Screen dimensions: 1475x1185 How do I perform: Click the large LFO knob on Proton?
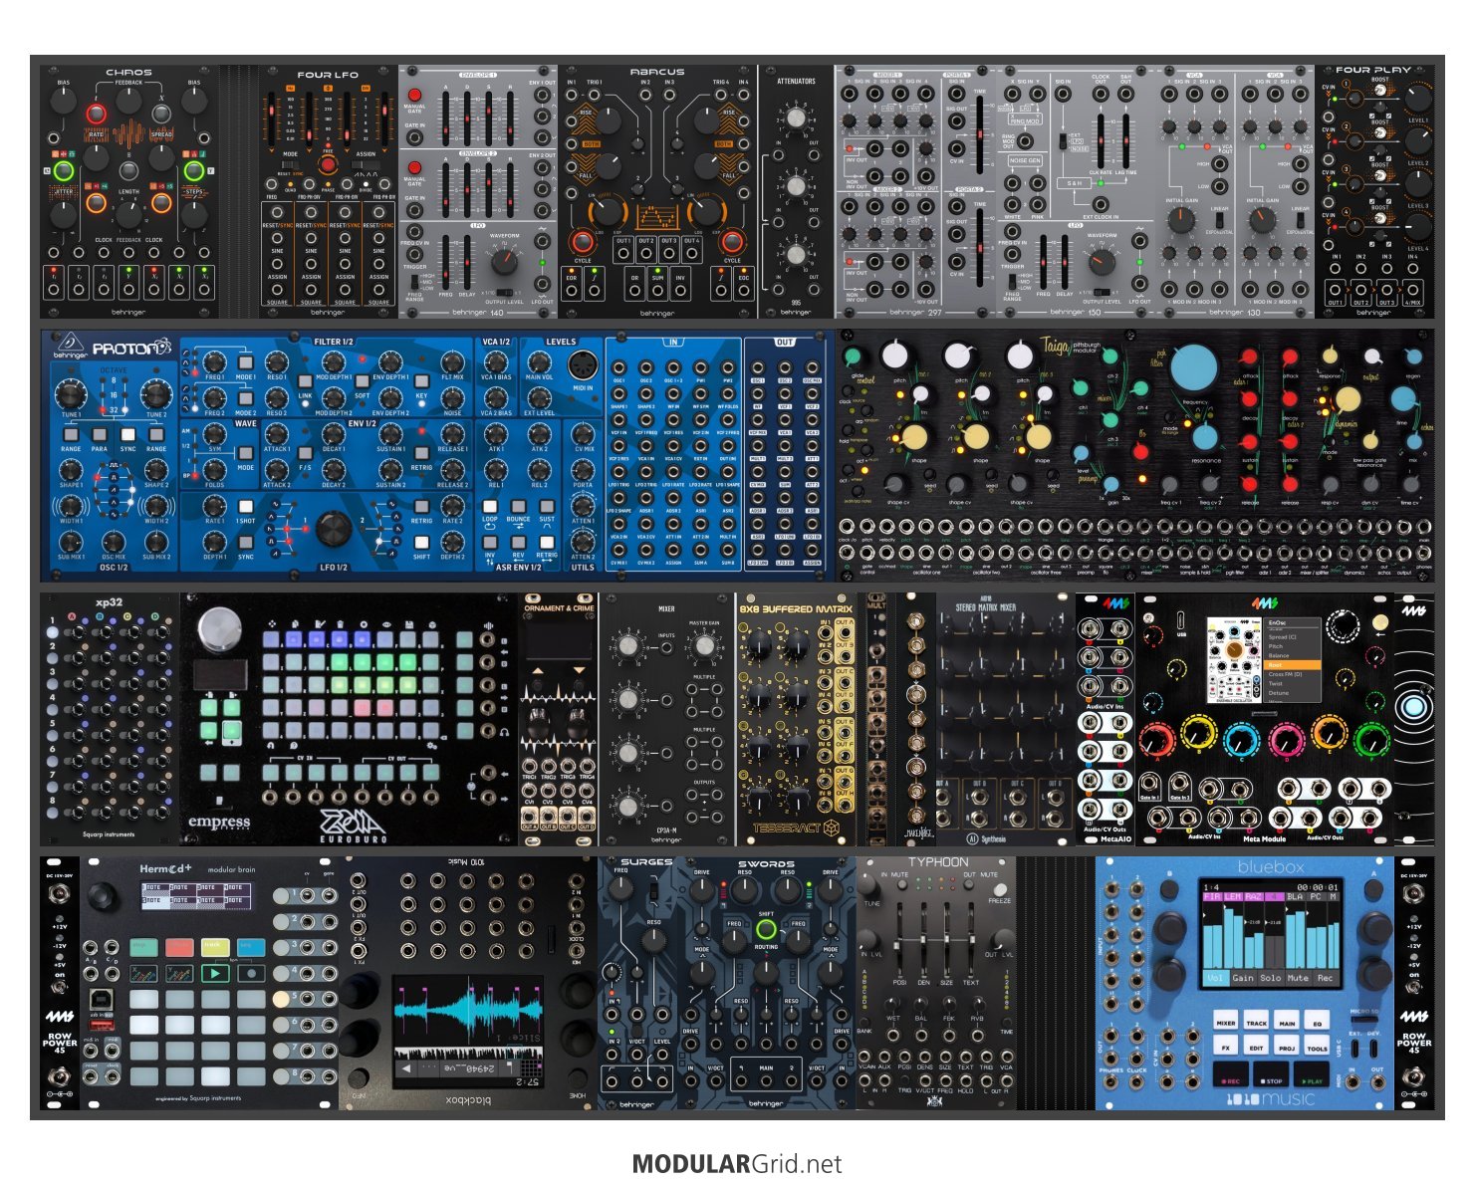click(x=334, y=529)
